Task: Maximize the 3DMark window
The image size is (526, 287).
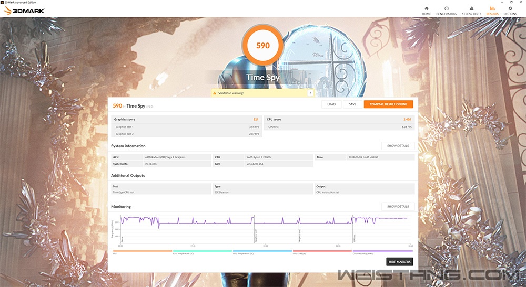Action: click(511, 2)
